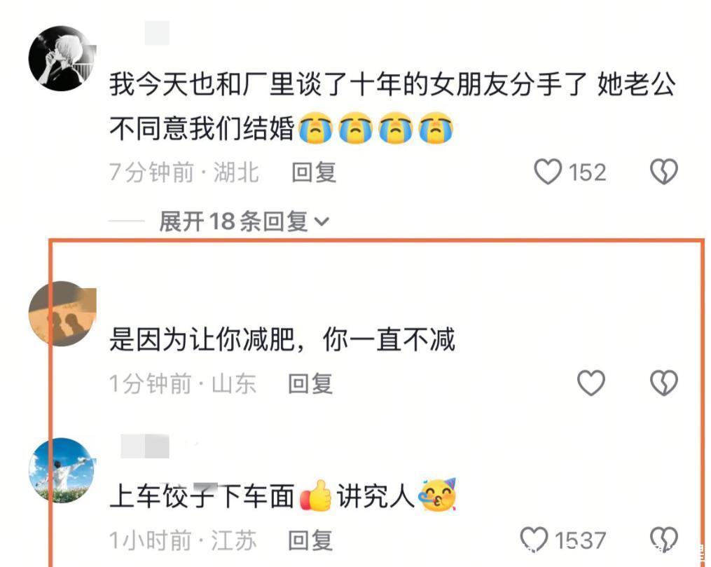The width and height of the screenshot is (711, 567).
Task: Reply to the Hubei comment
Action: (x=314, y=172)
